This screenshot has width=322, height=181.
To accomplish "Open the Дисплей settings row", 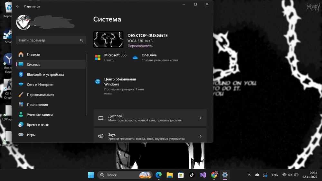I will tap(150, 118).
